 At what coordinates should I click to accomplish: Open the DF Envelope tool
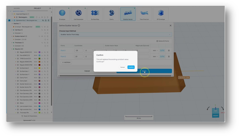tap(161, 14)
